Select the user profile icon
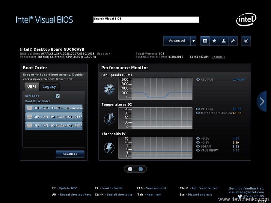The height and width of the screenshot is (203, 271). click(x=224, y=41)
